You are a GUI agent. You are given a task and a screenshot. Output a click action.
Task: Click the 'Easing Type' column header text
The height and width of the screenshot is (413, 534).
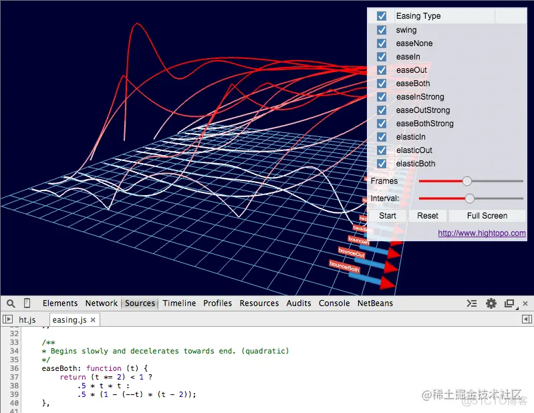tap(418, 16)
